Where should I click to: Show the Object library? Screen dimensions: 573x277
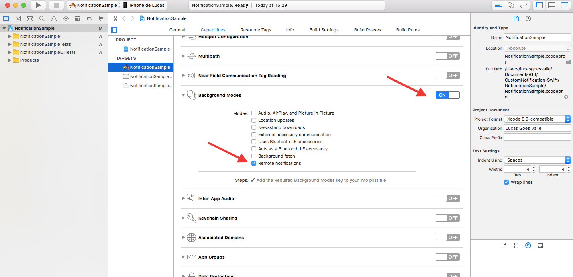528,245
